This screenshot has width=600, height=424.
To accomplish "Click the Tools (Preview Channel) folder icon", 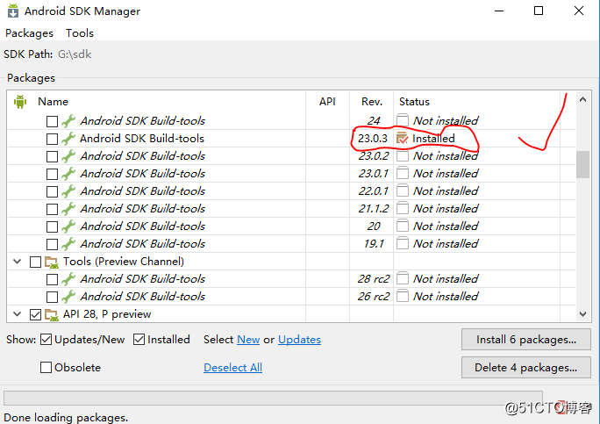I will pos(52,262).
